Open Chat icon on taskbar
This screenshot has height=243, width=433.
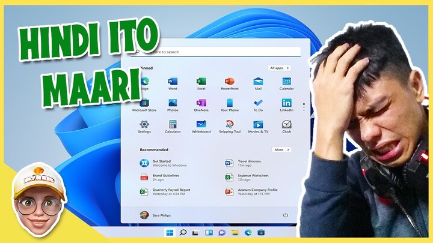coord(222,233)
